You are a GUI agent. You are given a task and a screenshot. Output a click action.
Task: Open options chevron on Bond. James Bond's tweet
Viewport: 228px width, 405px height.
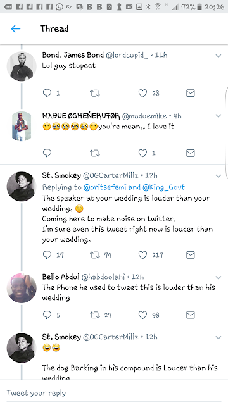coord(218,56)
